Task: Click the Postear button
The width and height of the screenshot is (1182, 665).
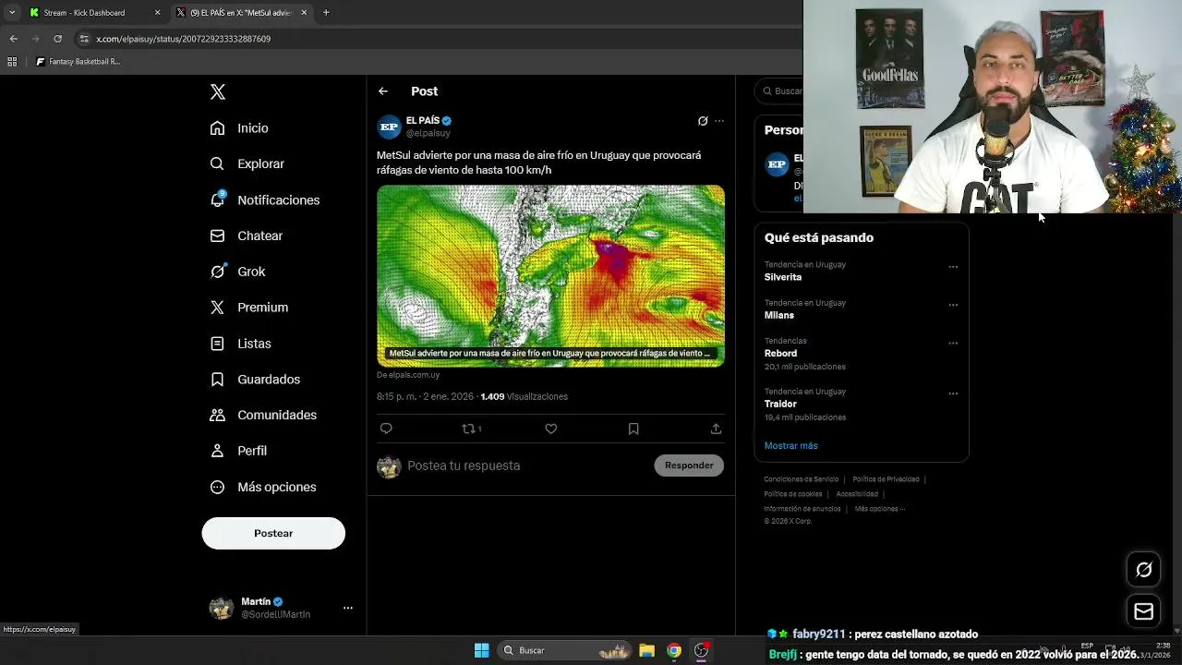Action: point(273,533)
